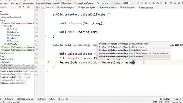The height and width of the screenshot is (103, 183).
Task: Select overload with int offset, int byteCount
Action: click(134, 53)
